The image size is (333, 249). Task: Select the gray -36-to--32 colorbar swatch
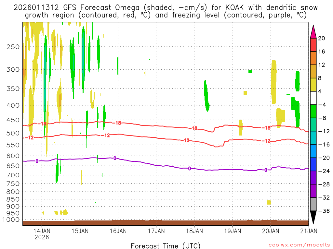pyautogui.click(x=313, y=204)
